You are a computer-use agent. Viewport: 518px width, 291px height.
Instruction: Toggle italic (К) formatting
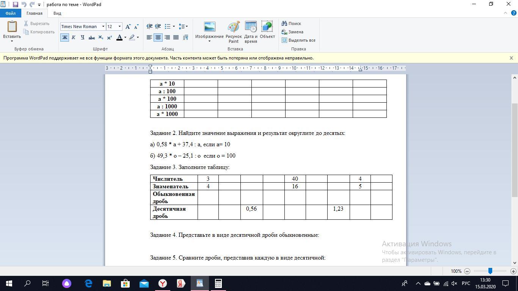pos(74,38)
